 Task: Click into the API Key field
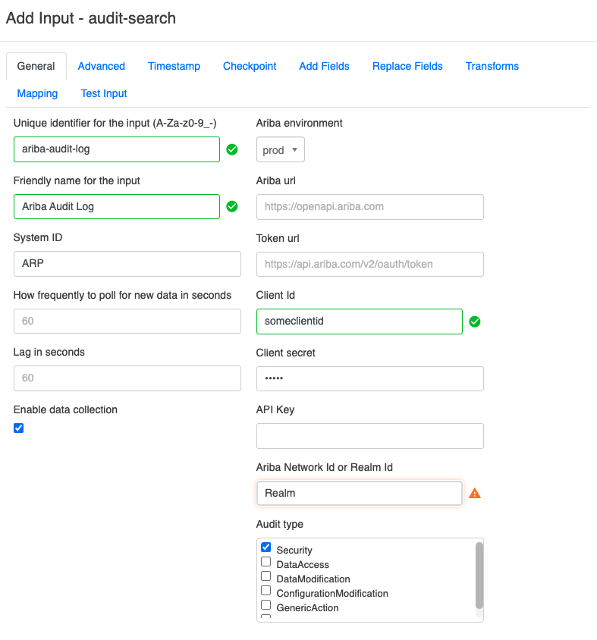(370, 436)
